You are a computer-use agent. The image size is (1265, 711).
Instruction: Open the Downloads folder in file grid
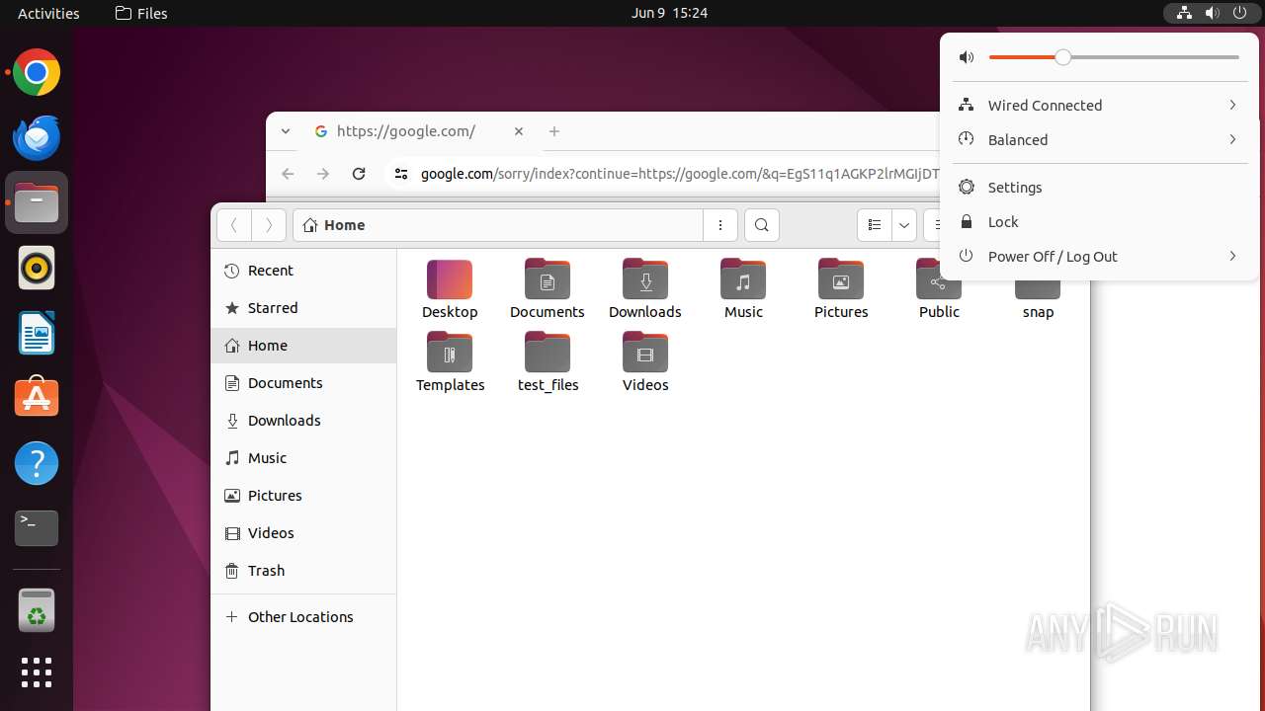(x=645, y=289)
